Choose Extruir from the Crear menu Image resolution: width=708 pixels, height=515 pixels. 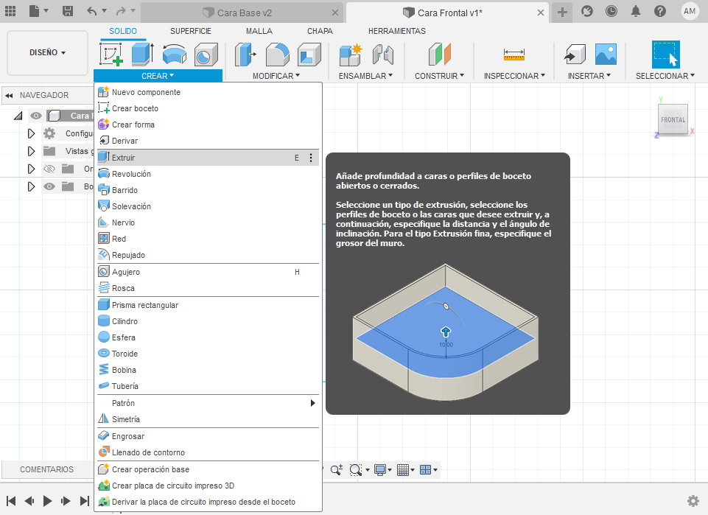[x=208, y=158]
